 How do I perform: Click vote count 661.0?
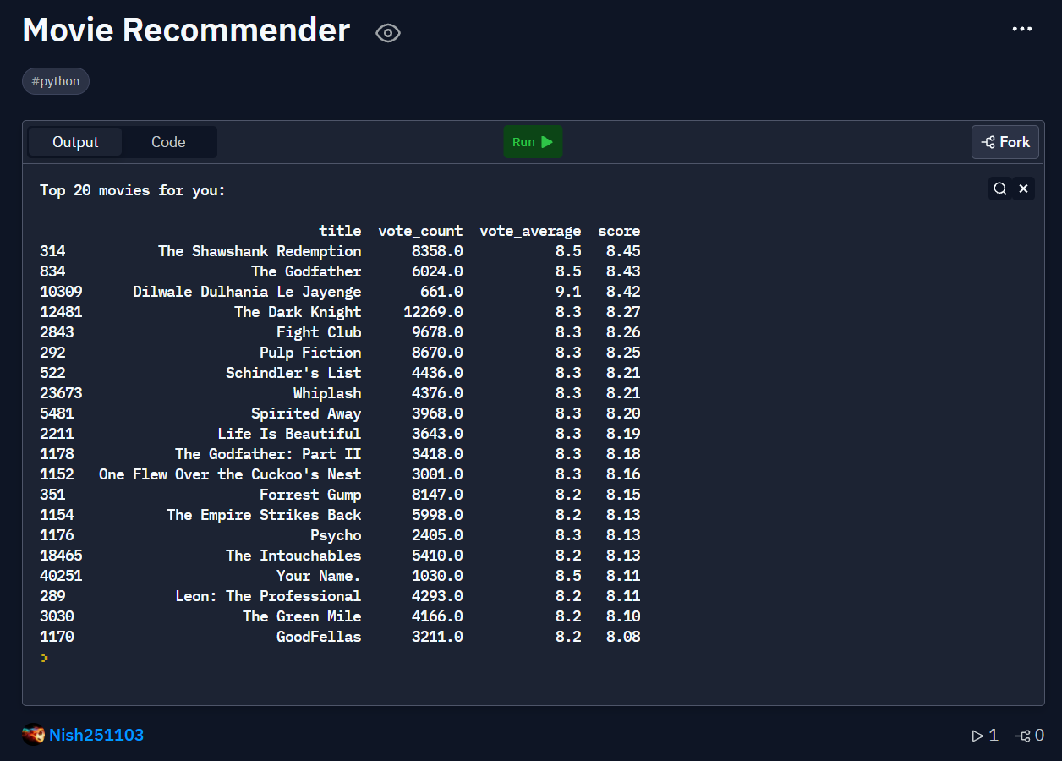(441, 292)
